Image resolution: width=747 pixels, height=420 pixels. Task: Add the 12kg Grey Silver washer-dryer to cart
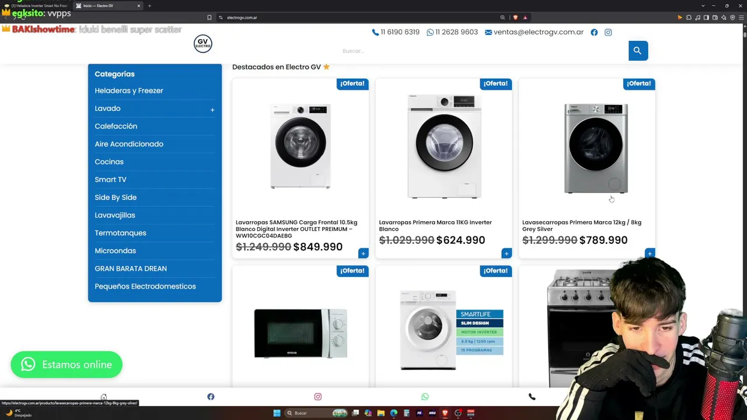click(x=650, y=253)
